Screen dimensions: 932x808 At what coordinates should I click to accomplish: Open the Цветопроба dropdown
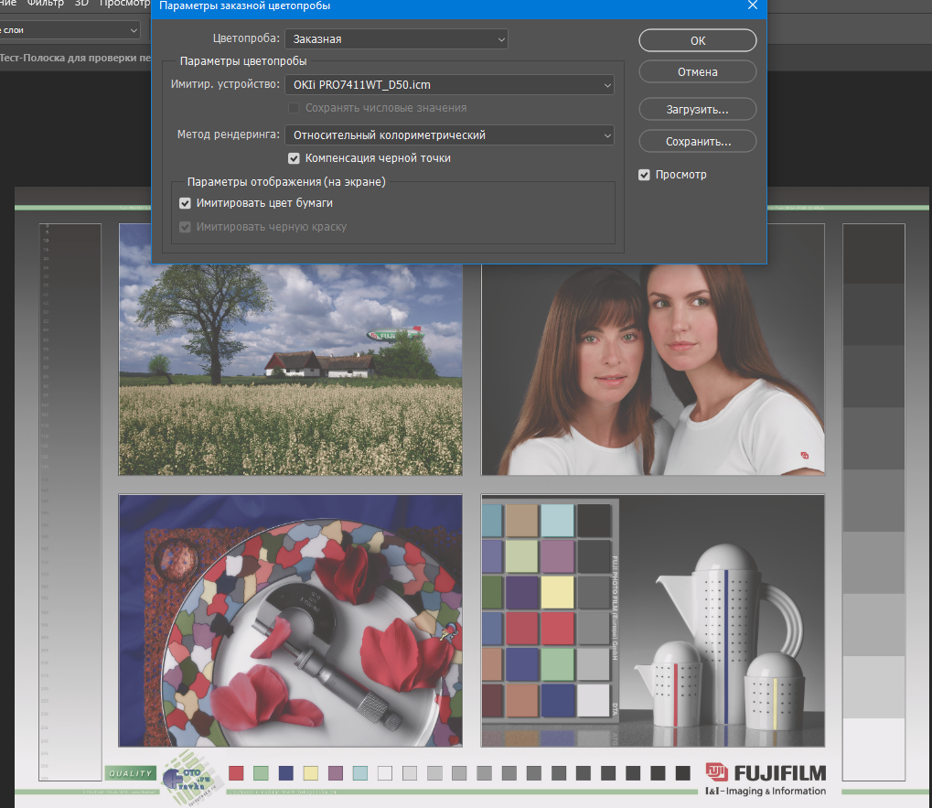[396, 39]
